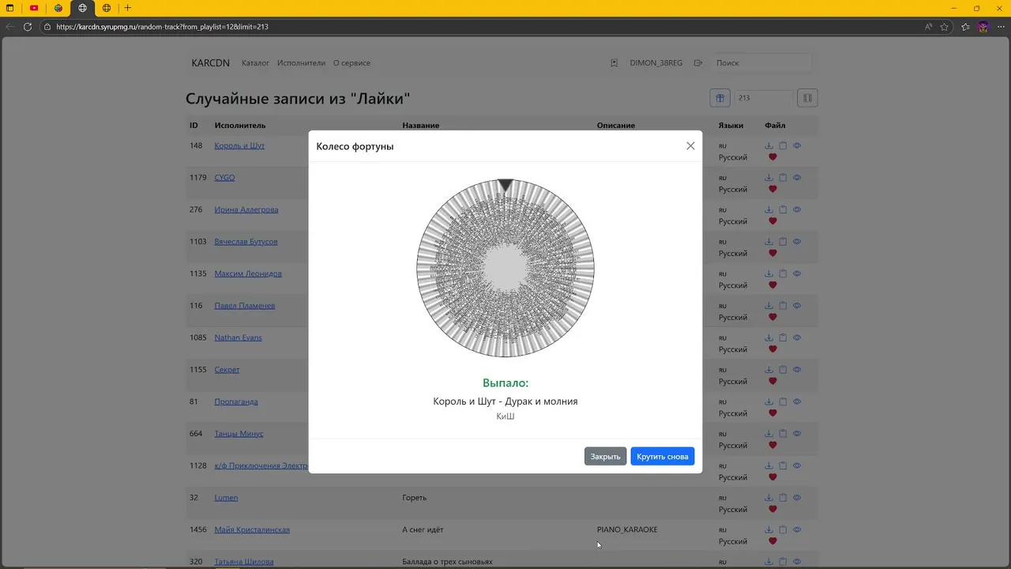Click the dice randomize button
Screen dimensions: 1011x569
(x=807, y=98)
